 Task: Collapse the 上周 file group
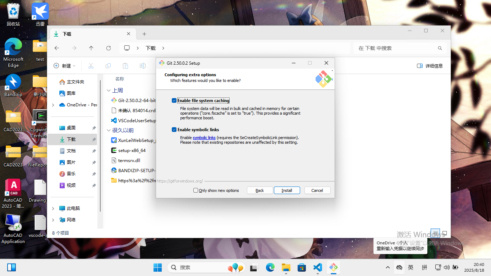point(109,91)
